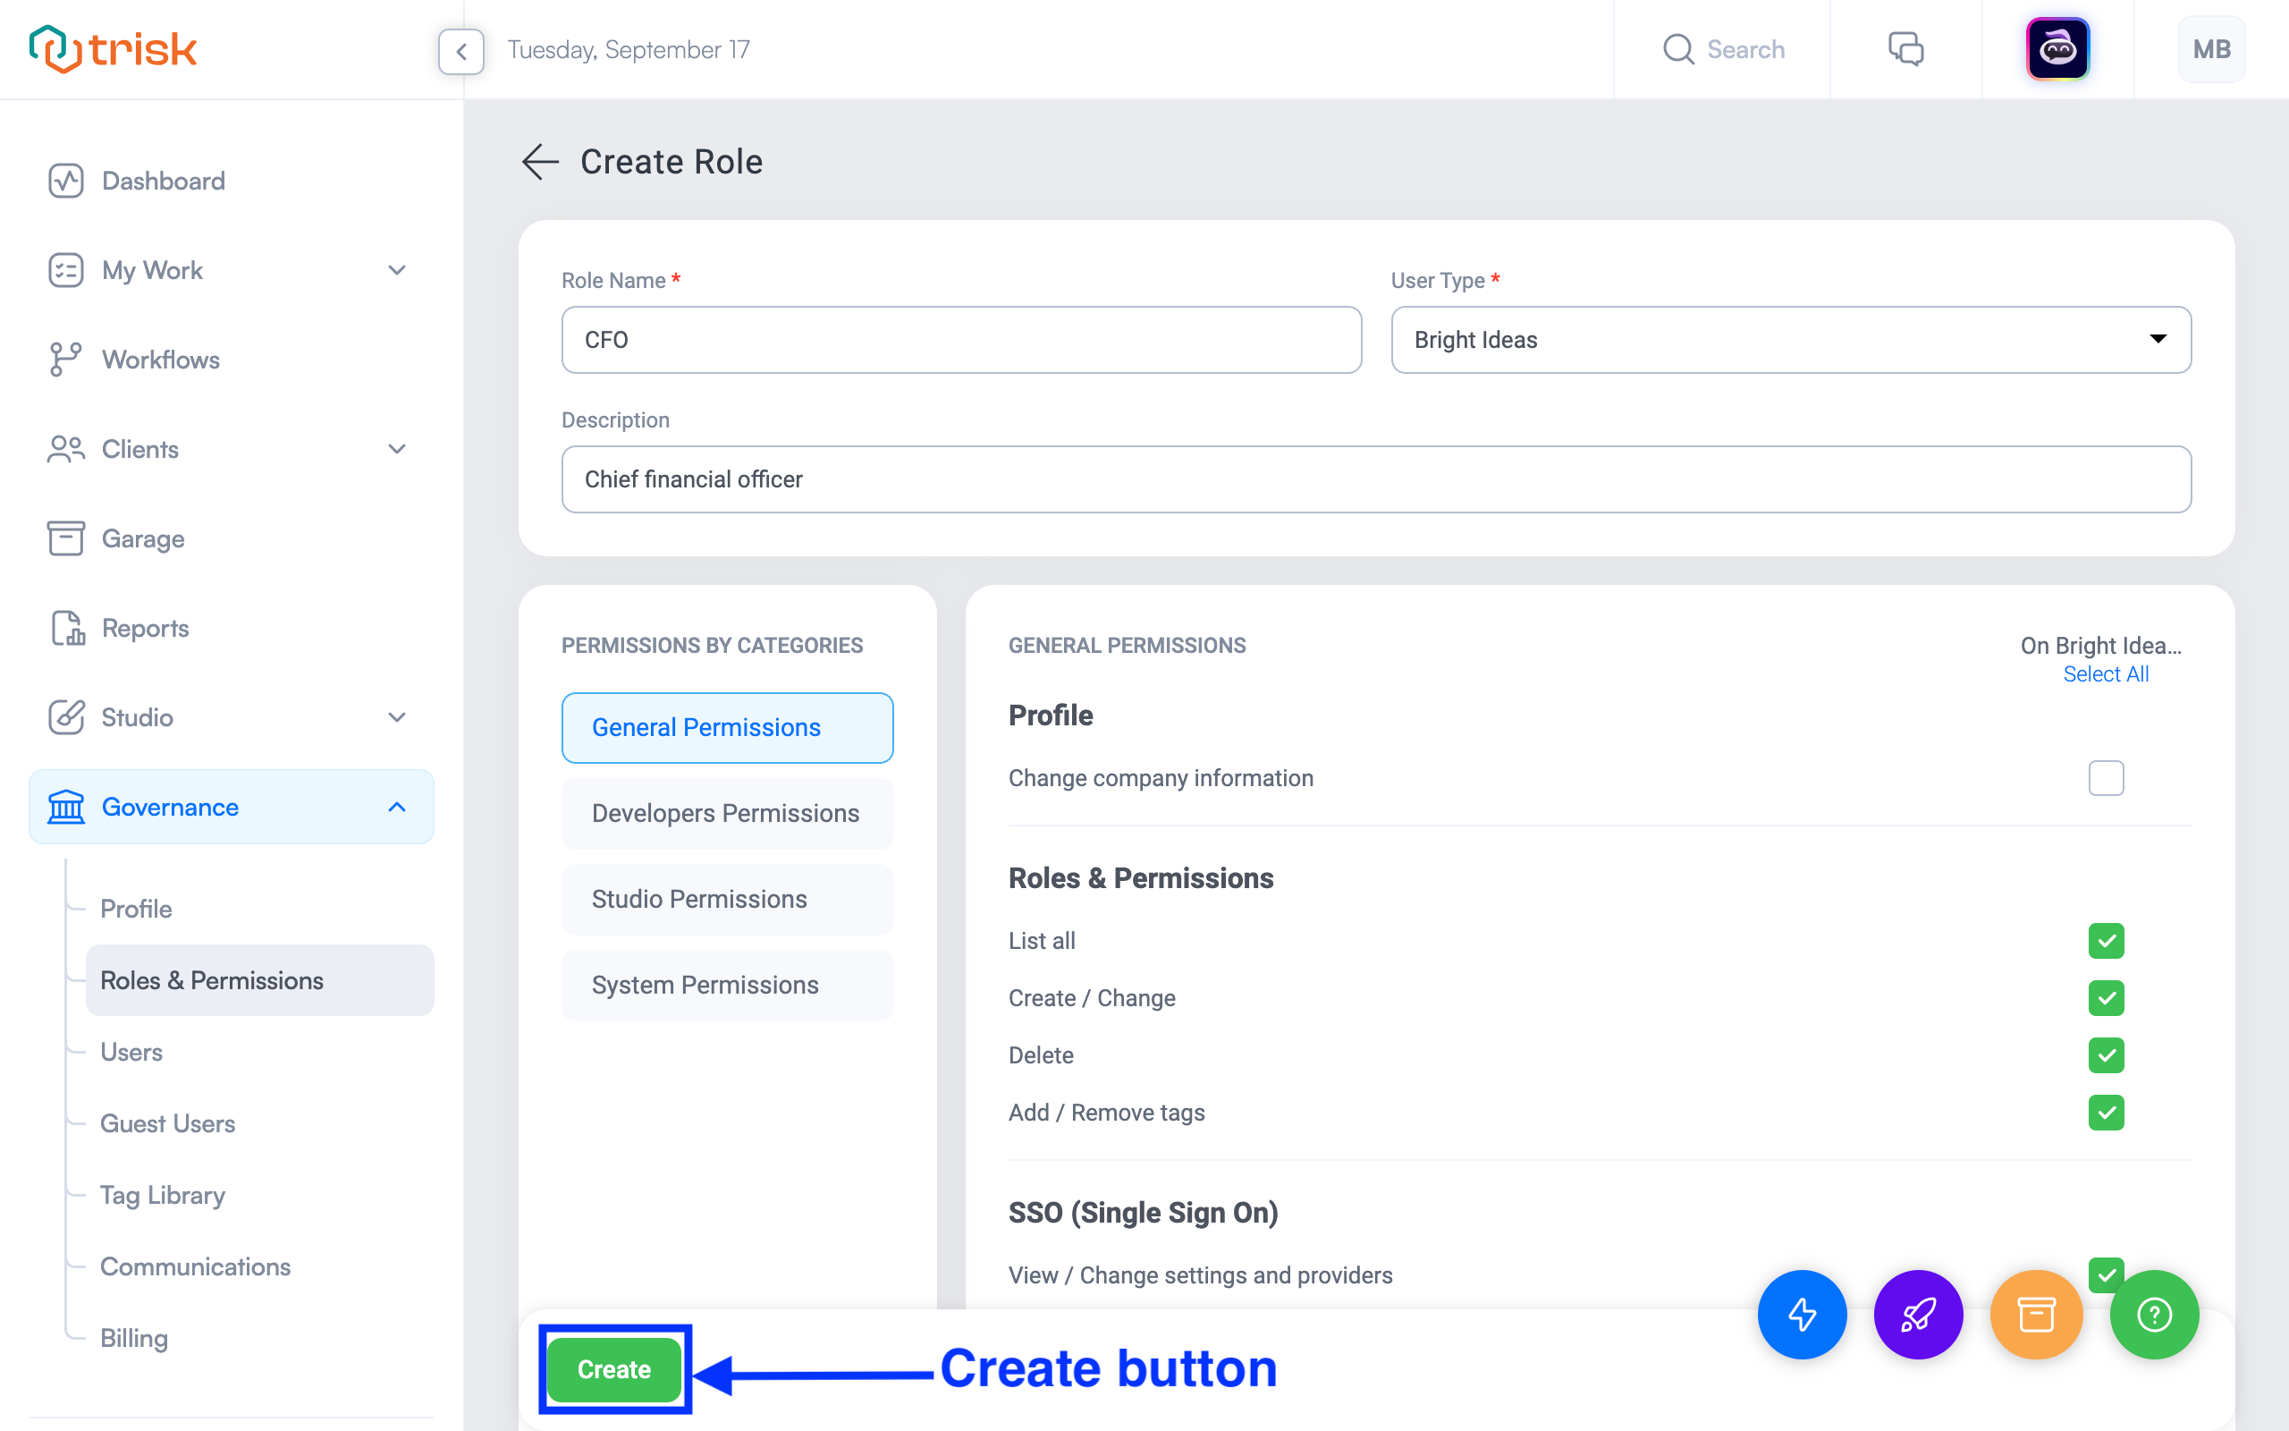Image resolution: width=2289 pixels, height=1431 pixels.
Task: Click the Create button to save role
Action: (613, 1367)
